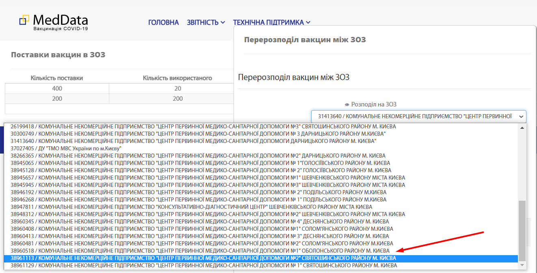Open the ЗВІТНІСТЬ dropdown menu
Image resolution: width=537 pixels, height=273 pixels.
pyautogui.click(x=206, y=22)
